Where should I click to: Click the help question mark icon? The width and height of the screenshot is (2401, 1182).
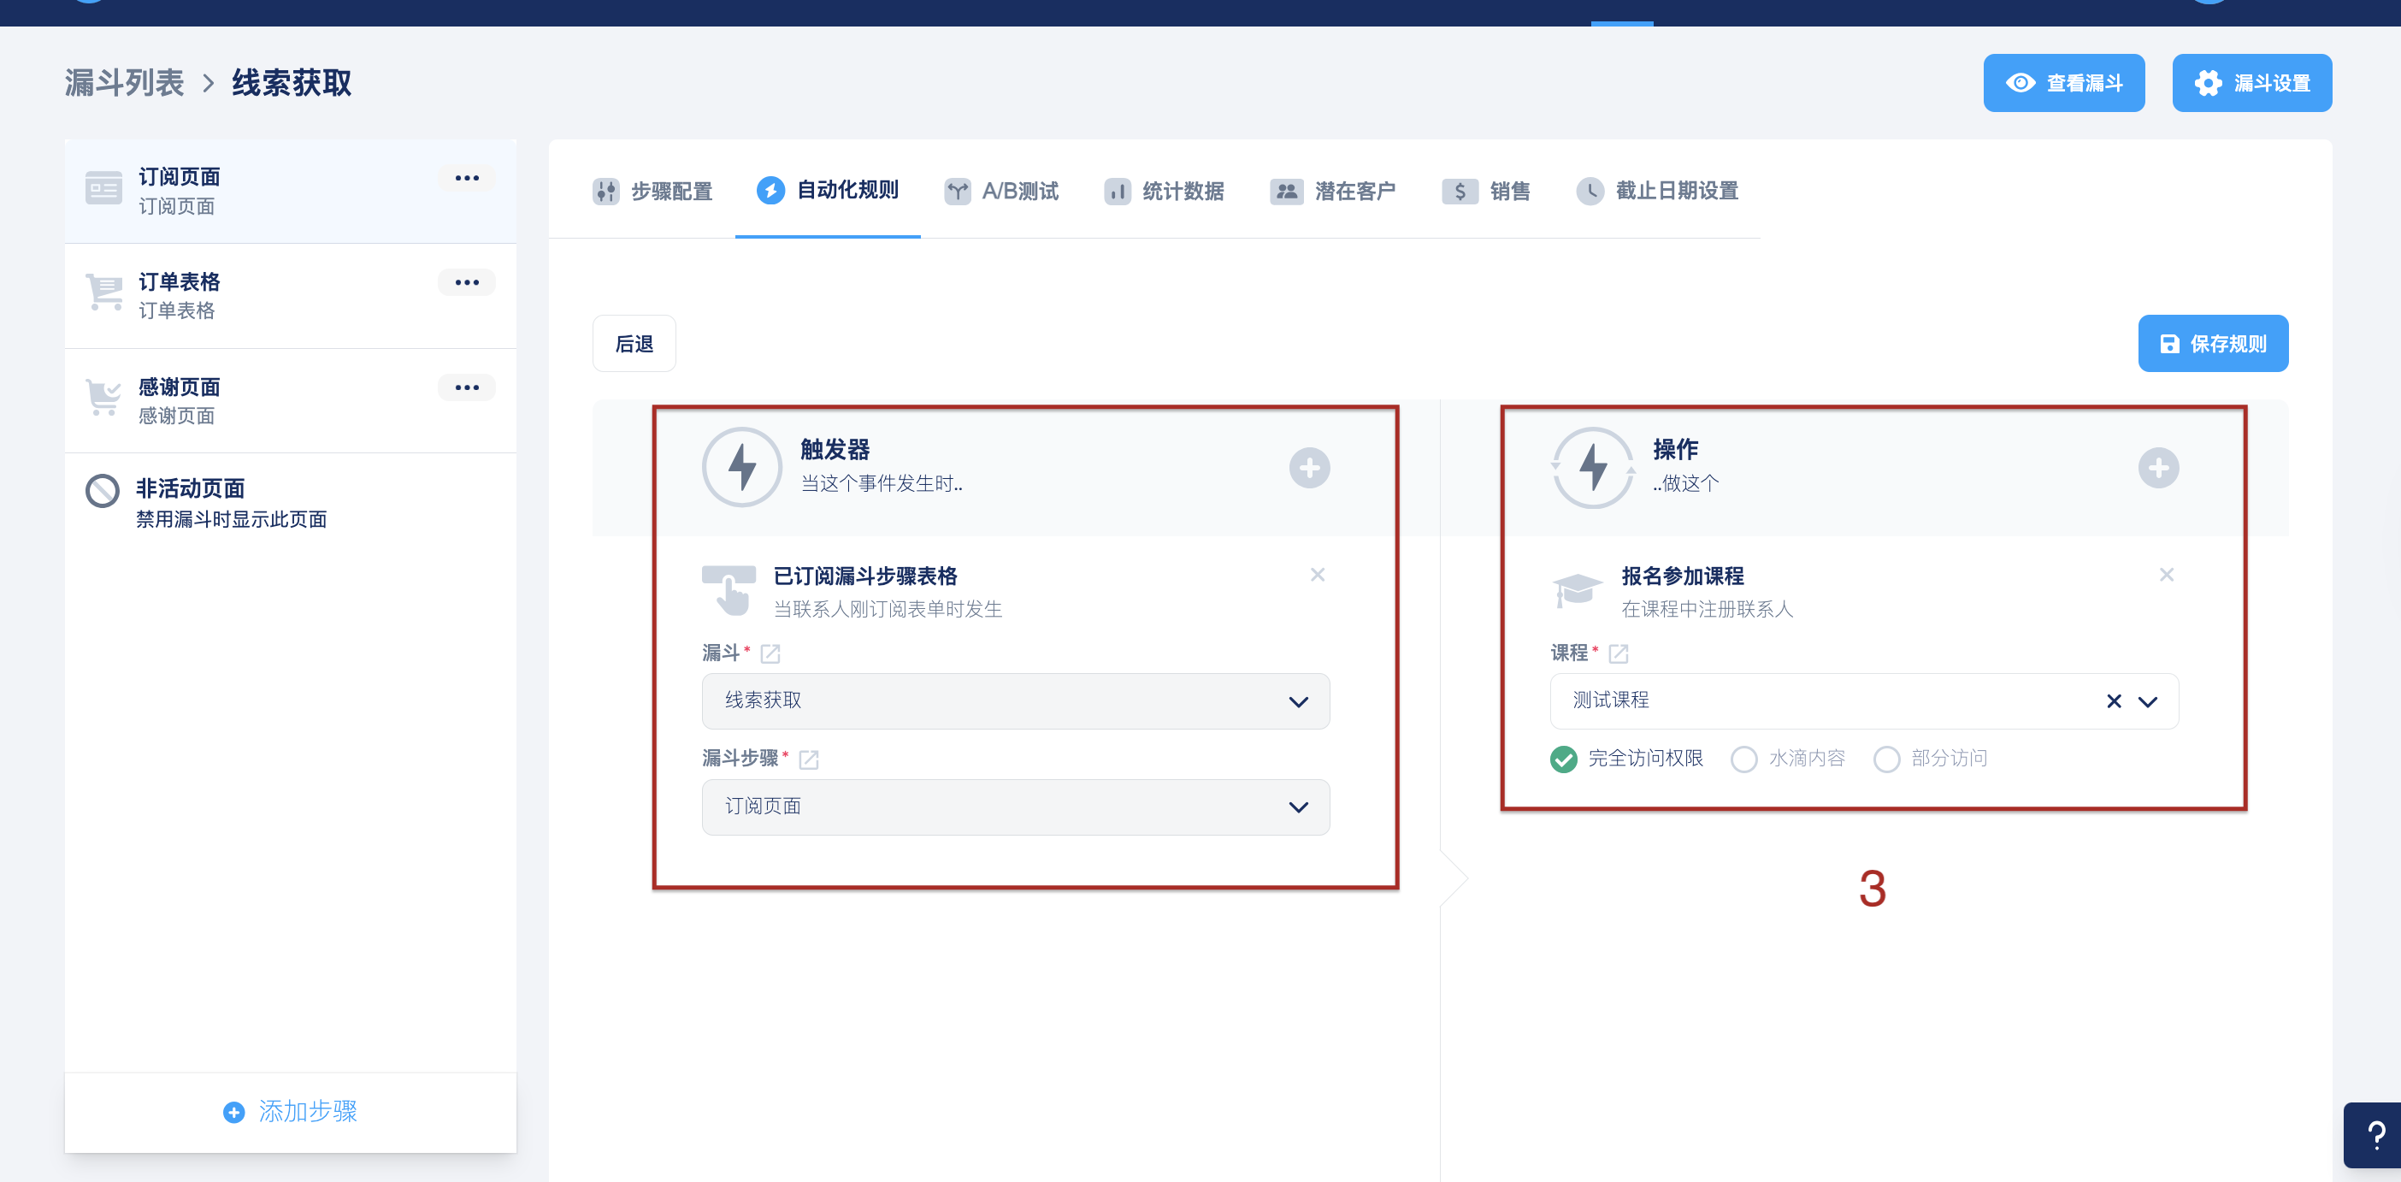pyautogui.click(x=2376, y=1136)
